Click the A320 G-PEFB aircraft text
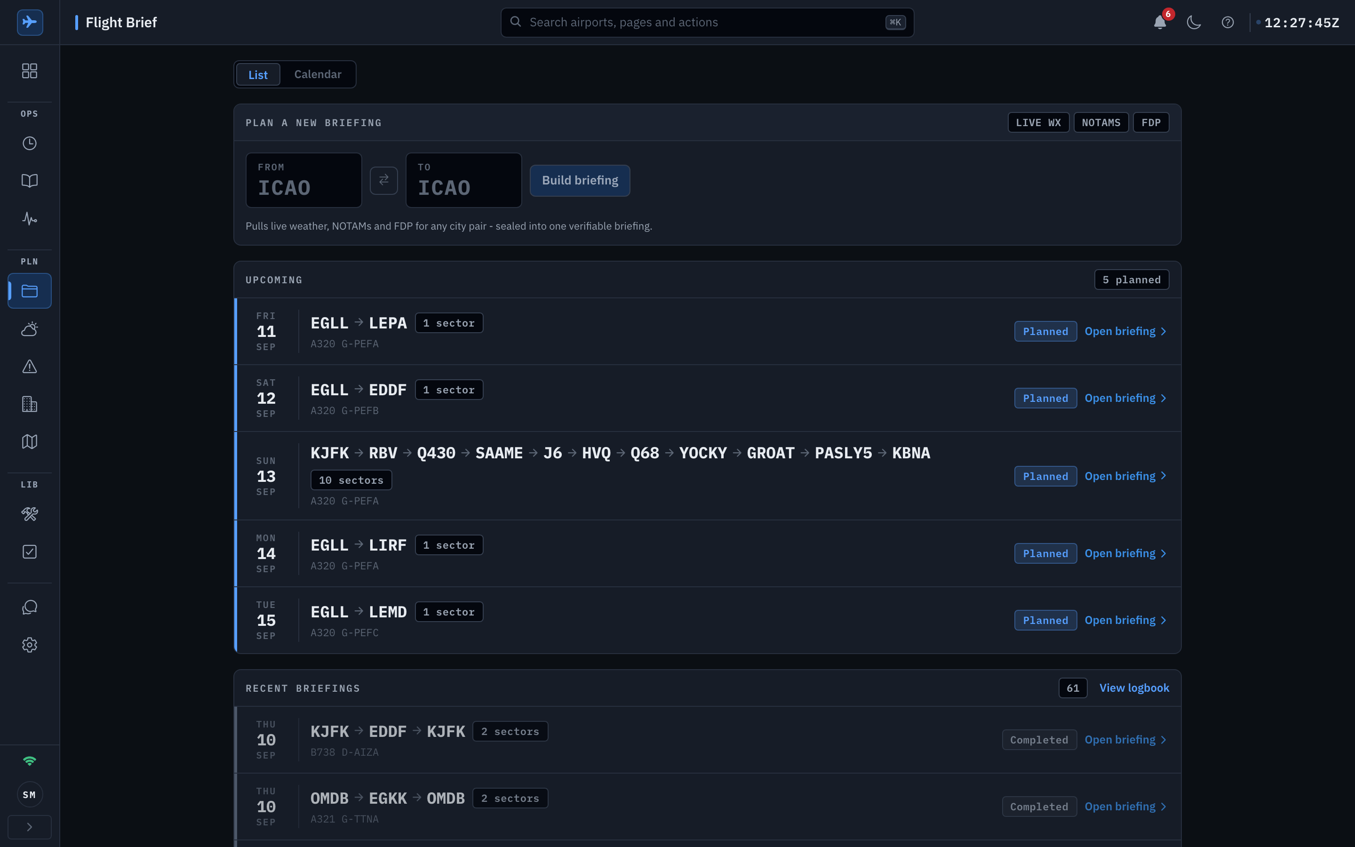 344,411
